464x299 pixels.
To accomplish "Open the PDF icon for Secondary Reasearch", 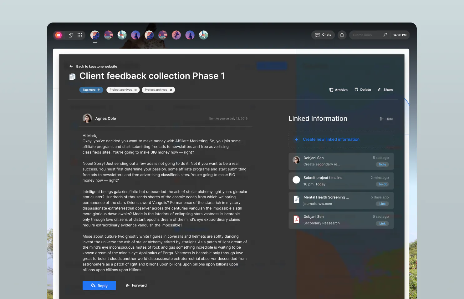I will point(296,219).
